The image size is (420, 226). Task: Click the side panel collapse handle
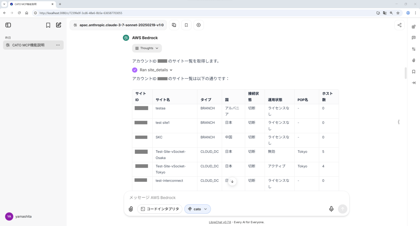pos(399,122)
